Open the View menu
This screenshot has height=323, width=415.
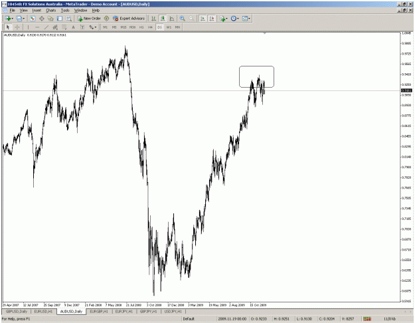coord(23,11)
